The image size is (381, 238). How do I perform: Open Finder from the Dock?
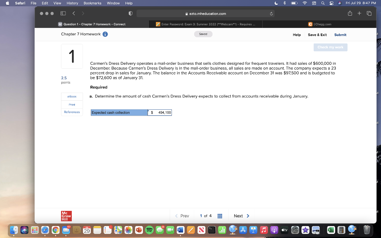[x=14, y=230]
